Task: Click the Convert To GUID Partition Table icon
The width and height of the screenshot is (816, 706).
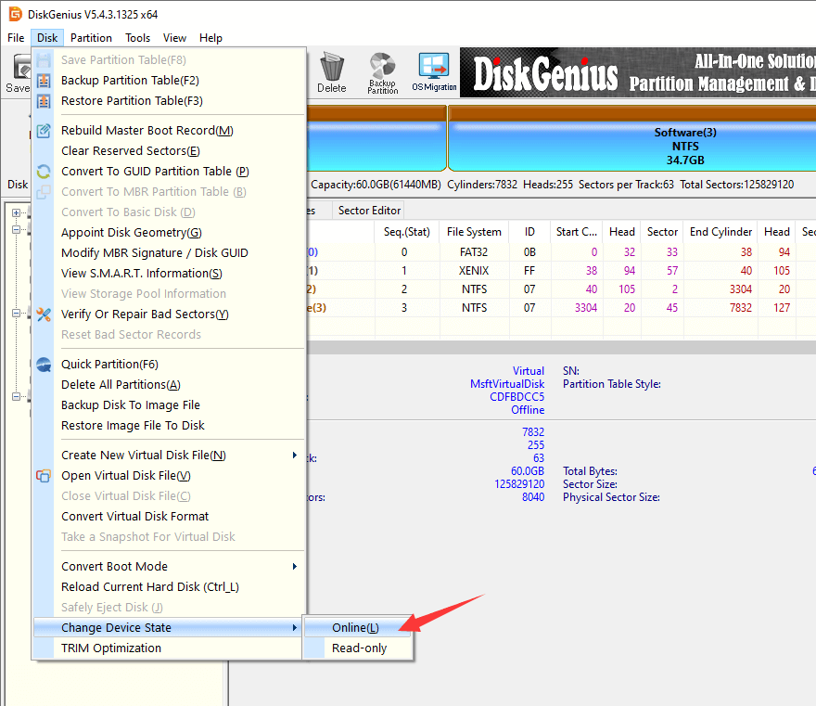Action: (x=44, y=172)
